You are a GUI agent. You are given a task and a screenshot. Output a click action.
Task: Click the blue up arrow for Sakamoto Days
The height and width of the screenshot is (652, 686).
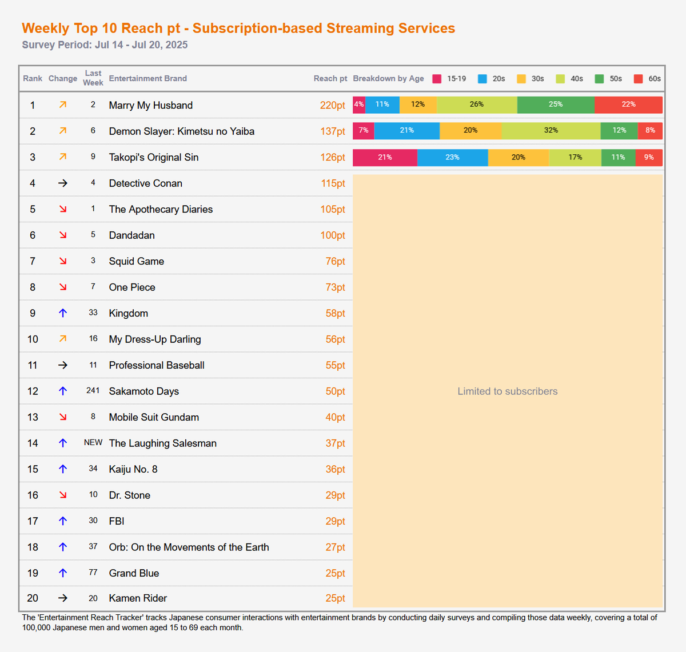(63, 391)
